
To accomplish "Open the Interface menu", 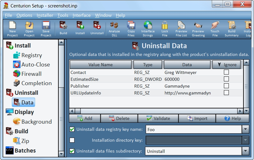I will pyautogui.click(x=82, y=16).
